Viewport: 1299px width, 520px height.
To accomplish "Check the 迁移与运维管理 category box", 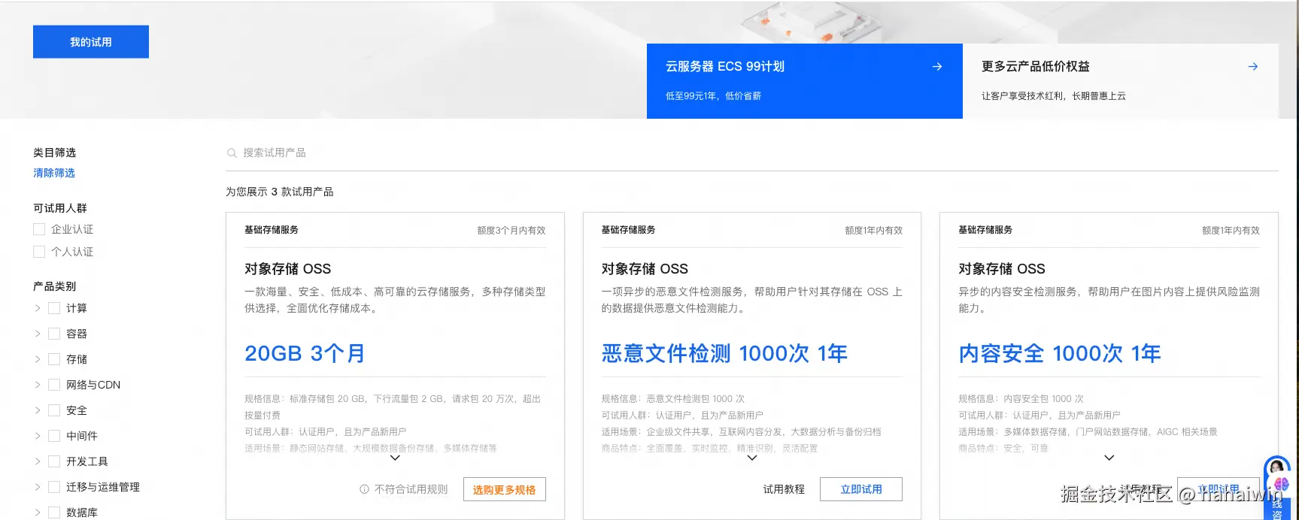I will click(x=54, y=487).
